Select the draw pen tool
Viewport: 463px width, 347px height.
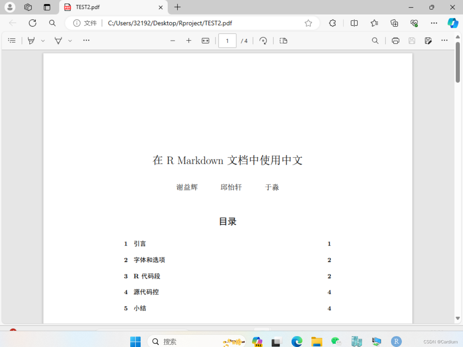pyautogui.click(x=31, y=40)
